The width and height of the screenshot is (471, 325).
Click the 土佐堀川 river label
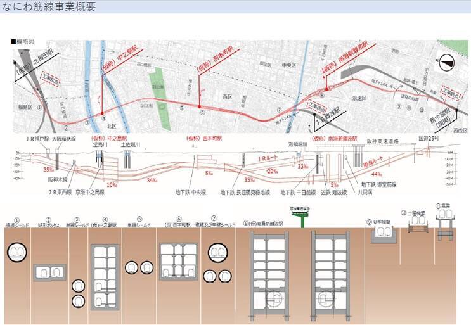131,144
